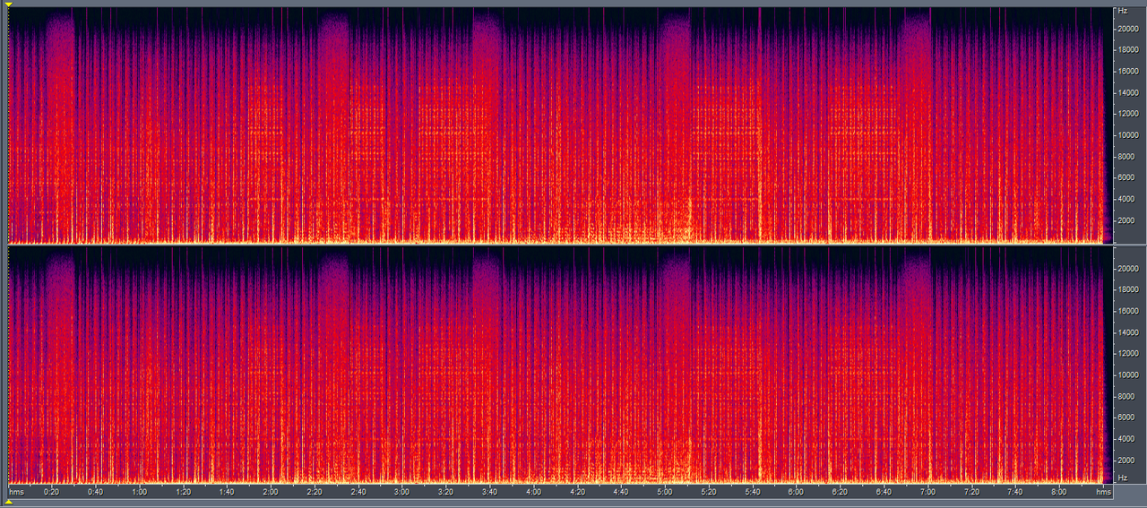Click inside the upper channel spectrogram display
The height and width of the screenshot is (508, 1147).
(x=559, y=125)
